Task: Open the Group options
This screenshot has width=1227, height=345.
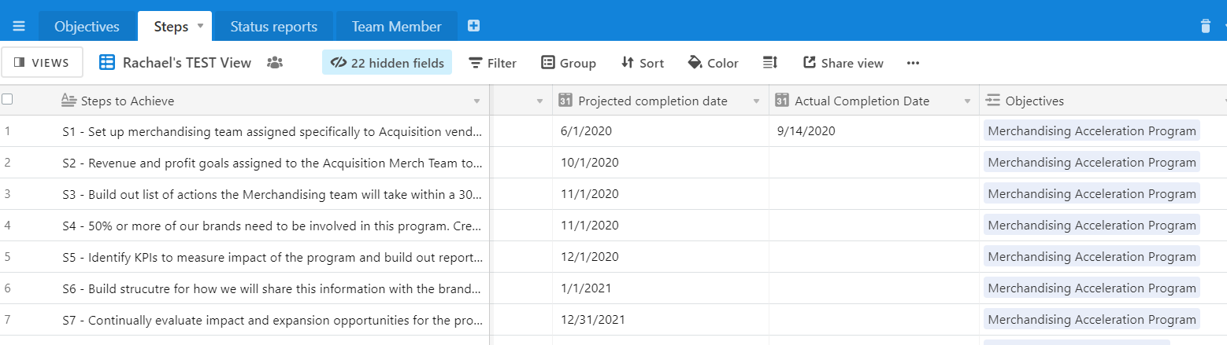Action: (569, 63)
